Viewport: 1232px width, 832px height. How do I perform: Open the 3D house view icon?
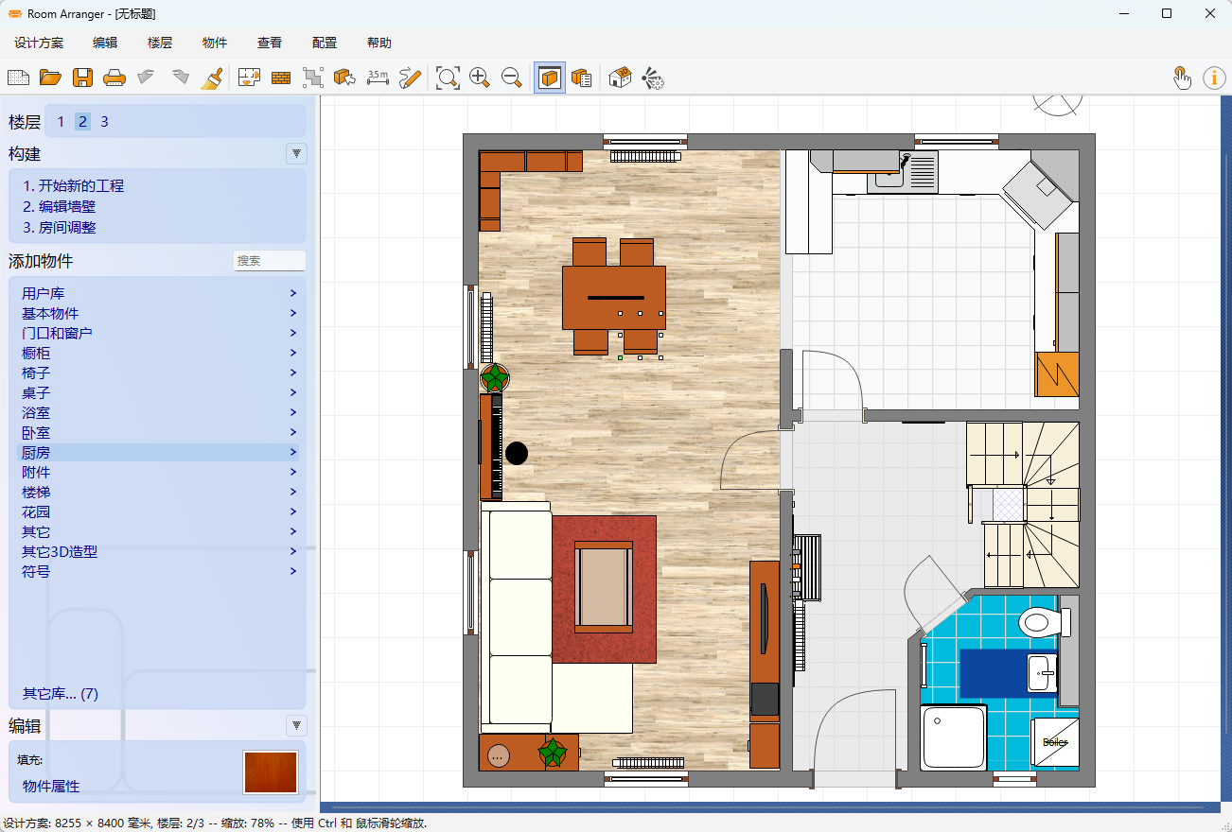tap(620, 78)
